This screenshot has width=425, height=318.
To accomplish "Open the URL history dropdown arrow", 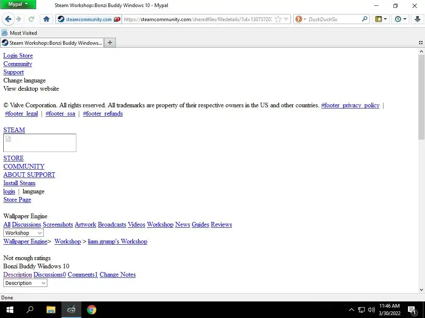I will point(286,19).
